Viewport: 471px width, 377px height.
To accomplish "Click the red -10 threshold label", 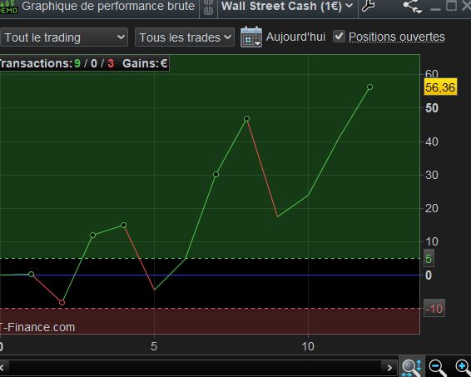I will (x=434, y=309).
